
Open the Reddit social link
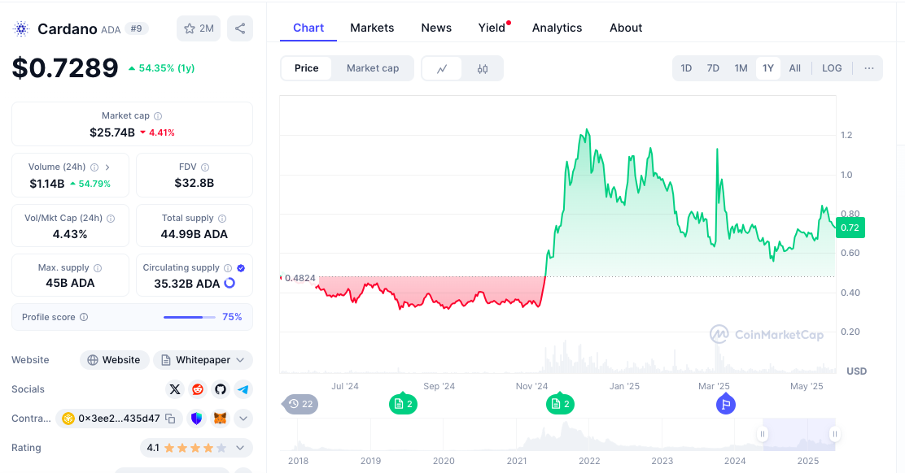click(x=198, y=389)
